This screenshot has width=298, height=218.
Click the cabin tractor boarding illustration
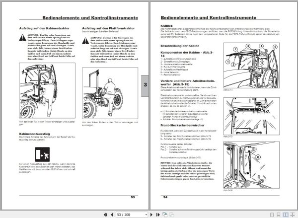pos(47,90)
